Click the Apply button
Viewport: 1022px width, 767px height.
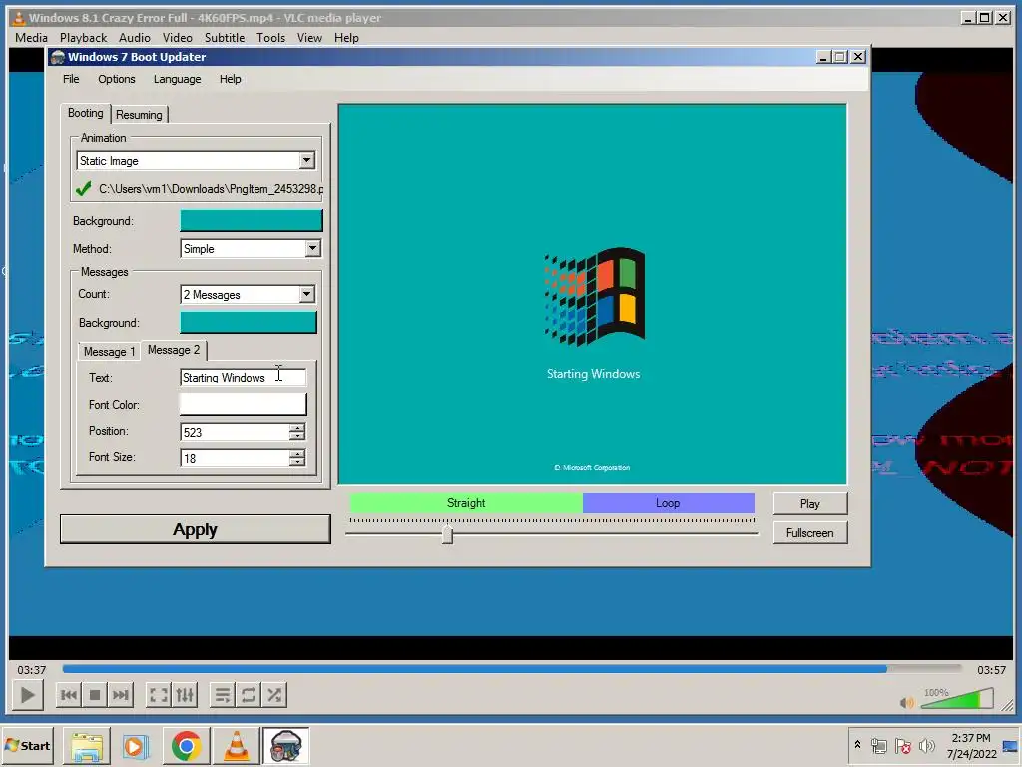[195, 529]
